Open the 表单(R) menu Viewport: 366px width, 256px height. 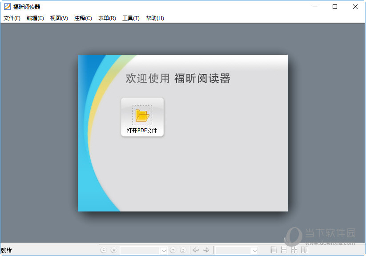tap(107, 18)
